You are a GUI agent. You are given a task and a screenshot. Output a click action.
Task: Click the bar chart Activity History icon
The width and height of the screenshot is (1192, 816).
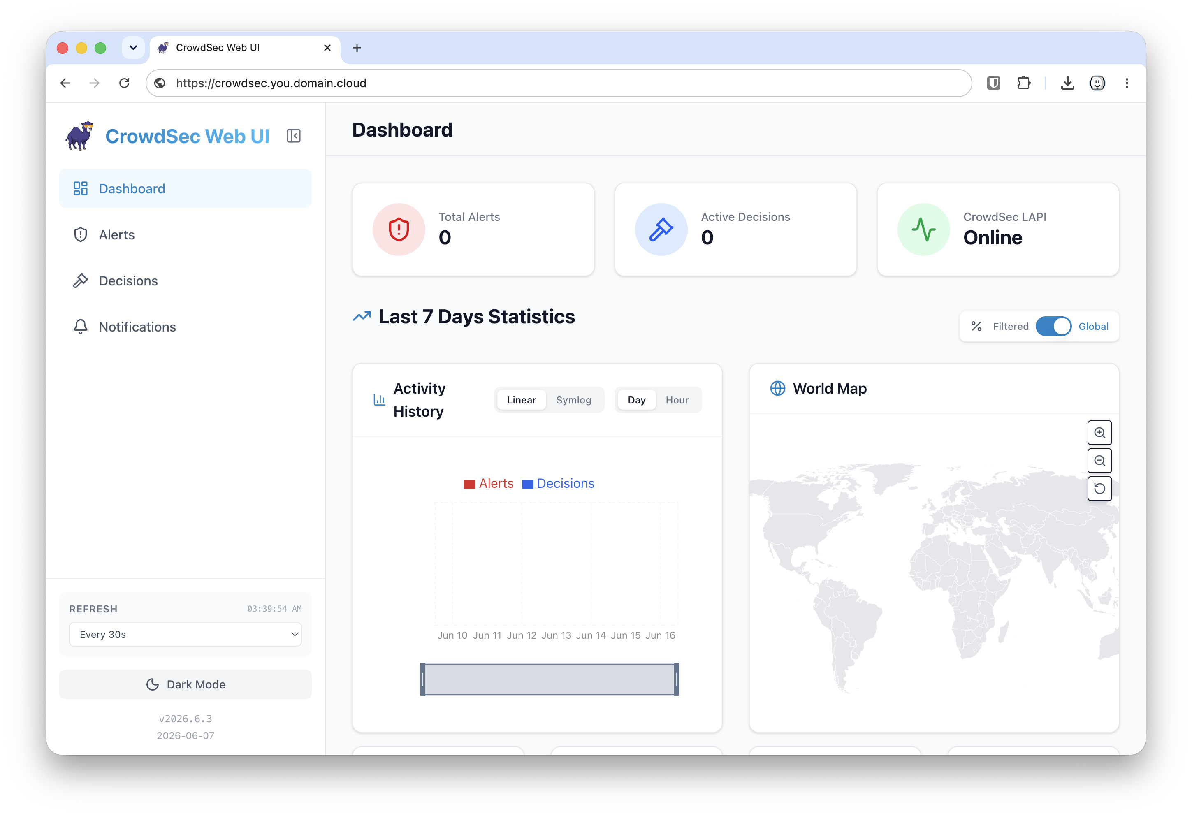tap(379, 399)
